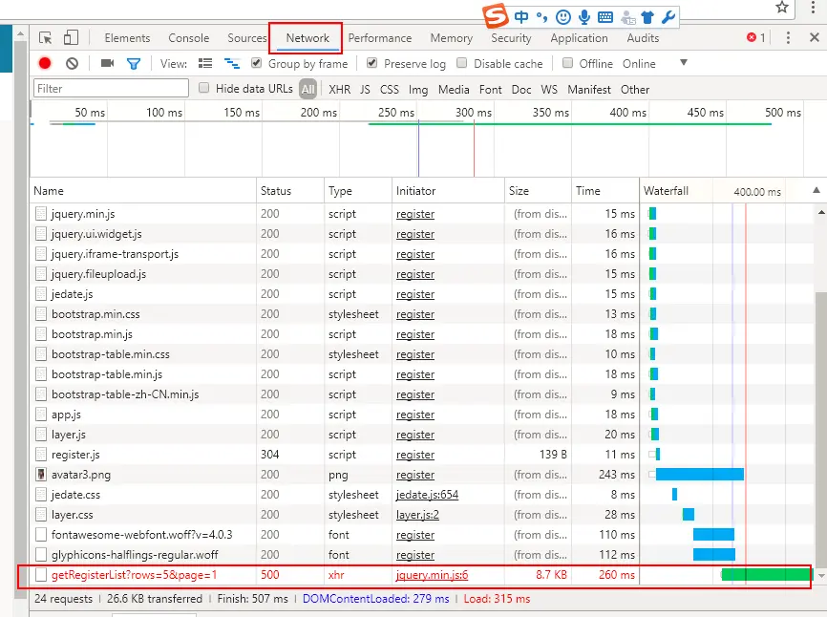Uncheck Preserve log checkbox
Viewport: 827px width, 617px height.
pos(371,63)
